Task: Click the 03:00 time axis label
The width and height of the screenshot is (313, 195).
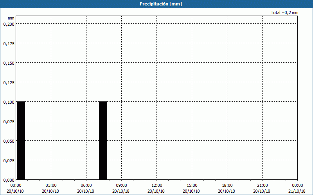Action: (51, 186)
